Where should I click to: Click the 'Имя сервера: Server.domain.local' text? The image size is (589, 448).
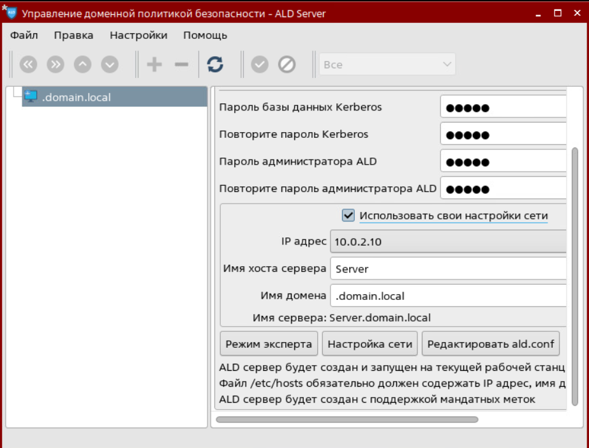tap(341, 318)
